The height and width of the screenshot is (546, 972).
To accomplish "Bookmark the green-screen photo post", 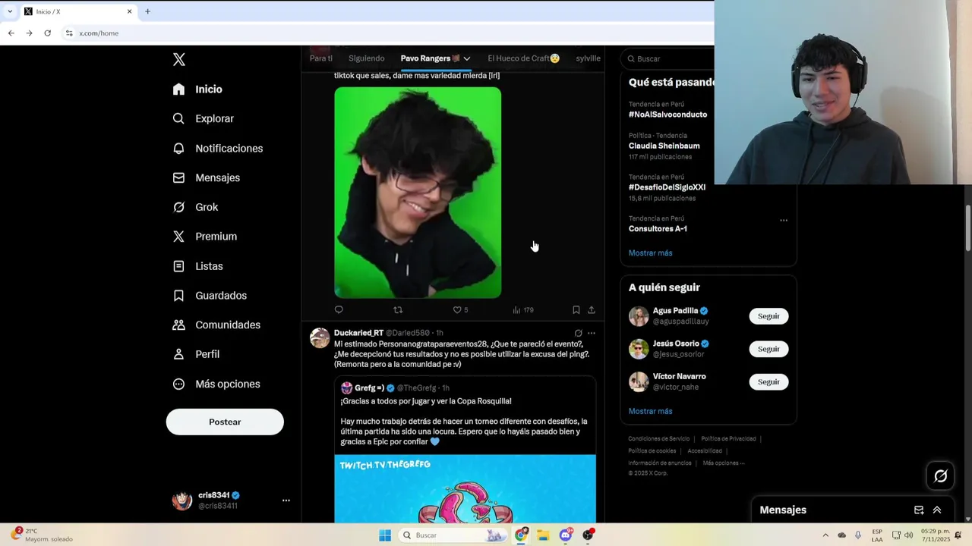I will pyautogui.click(x=576, y=309).
